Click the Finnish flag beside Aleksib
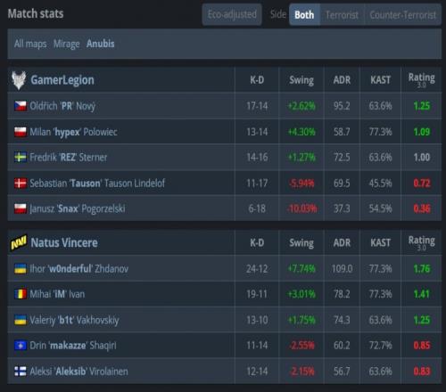The width and height of the screenshot is (446, 392). coord(21,372)
